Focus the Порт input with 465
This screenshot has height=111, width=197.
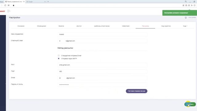tap(103, 72)
